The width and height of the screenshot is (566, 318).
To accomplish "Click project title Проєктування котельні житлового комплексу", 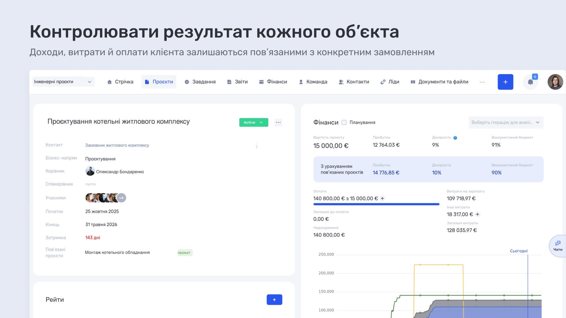I will (119, 122).
